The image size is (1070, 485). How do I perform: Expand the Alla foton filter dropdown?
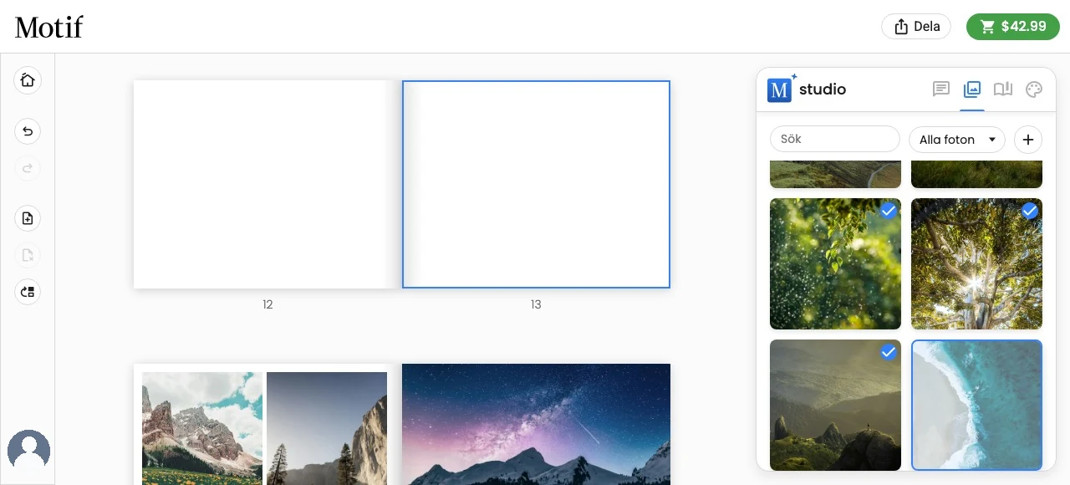click(x=957, y=140)
